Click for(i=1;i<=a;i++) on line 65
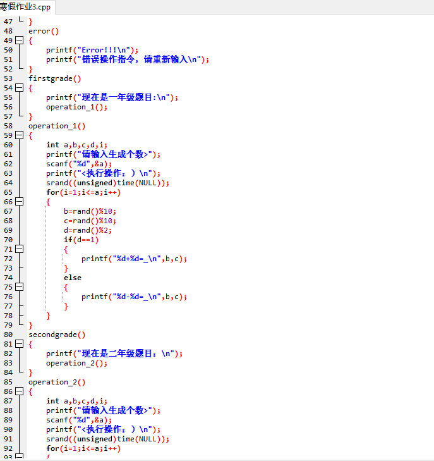Viewport: 434px width, 461px height. 83,192
